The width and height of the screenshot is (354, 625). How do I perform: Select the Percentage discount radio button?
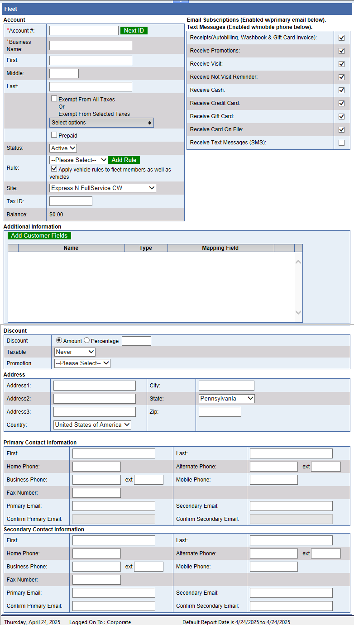point(87,340)
